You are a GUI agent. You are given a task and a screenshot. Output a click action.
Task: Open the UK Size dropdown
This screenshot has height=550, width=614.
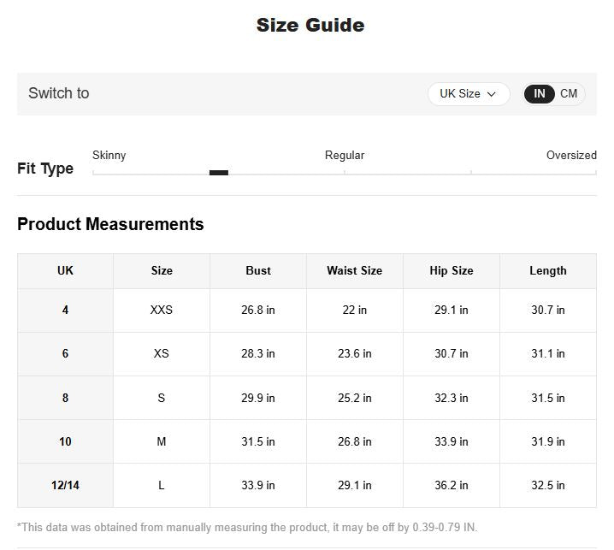pyautogui.click(x=468, y=94)
